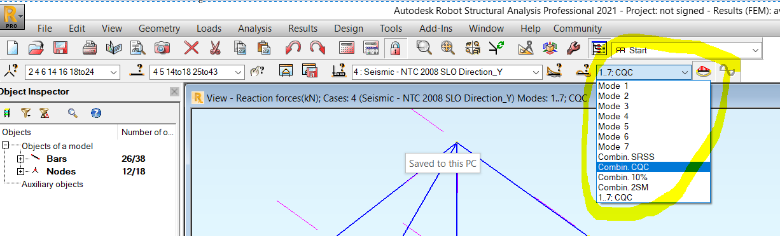
Task: Click node selection question-mark icon
Action: (x=11, y=71)
